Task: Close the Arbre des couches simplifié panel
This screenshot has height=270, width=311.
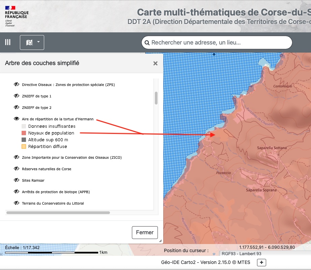Action: [x=155, y=63]
